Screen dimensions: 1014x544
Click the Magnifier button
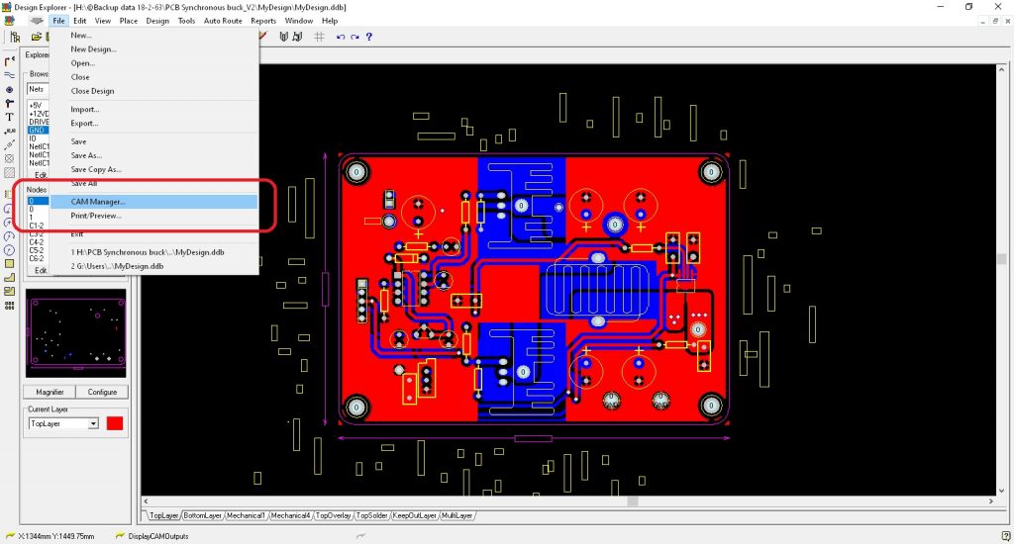50,392
